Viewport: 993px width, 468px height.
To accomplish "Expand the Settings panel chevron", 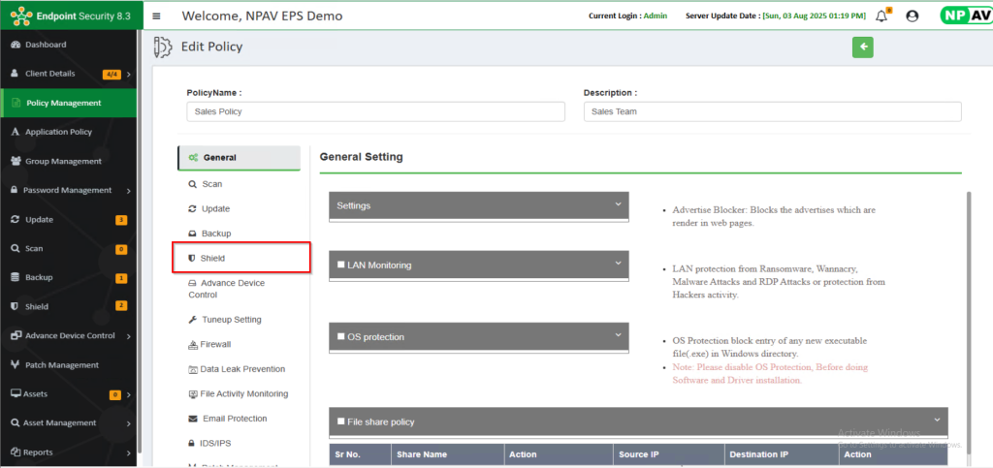I will click(x=618, y=204).
